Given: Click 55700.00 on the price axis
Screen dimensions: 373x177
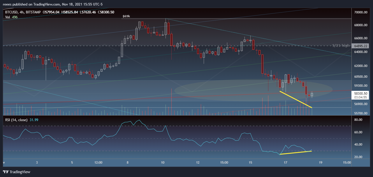Looking at the screenshot, I should 361,113.
